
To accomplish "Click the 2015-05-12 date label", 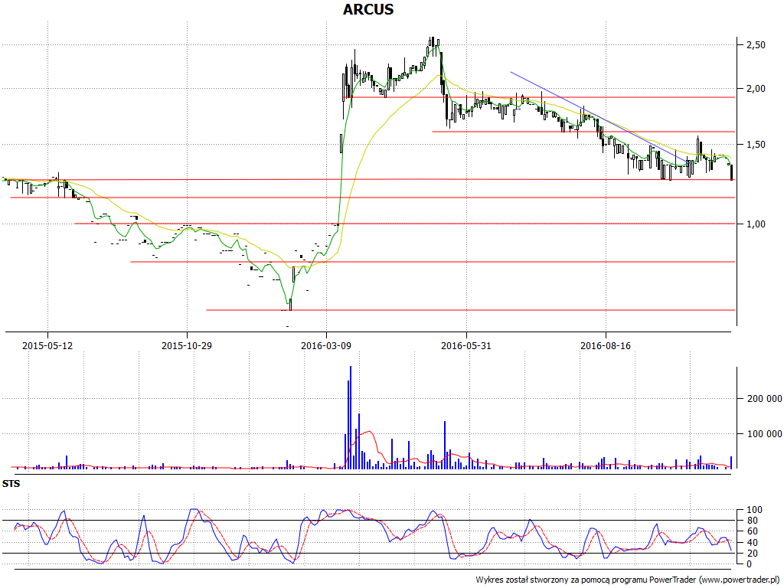I will (x=47, y=345).
